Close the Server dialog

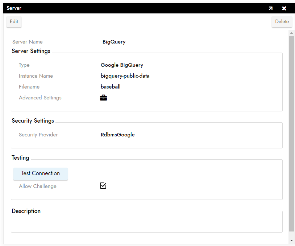pos(284,8)
